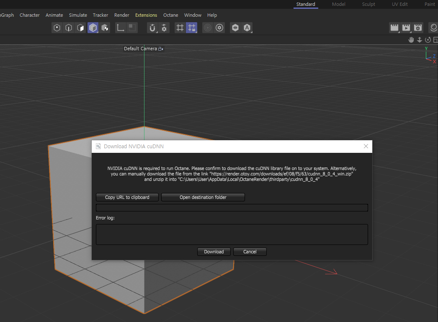
Task: Open the Help menu
Action: pos(212,15)
